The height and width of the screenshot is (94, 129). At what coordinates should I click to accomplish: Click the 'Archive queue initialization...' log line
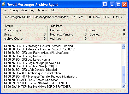tap(33, 73)
